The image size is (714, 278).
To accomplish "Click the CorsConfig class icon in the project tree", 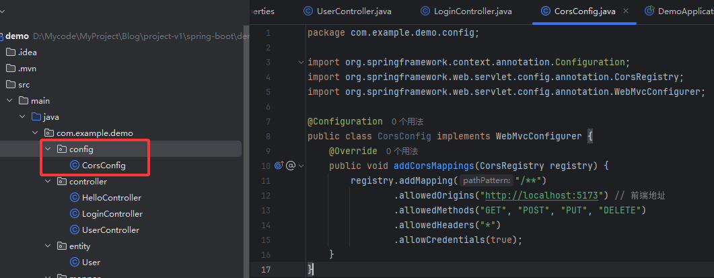I will coord(75,166).
